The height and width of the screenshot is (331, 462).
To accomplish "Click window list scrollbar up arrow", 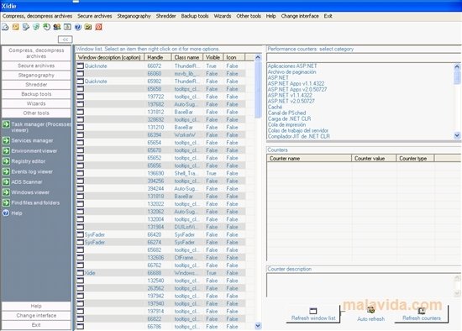I will [x=258, y=57].
